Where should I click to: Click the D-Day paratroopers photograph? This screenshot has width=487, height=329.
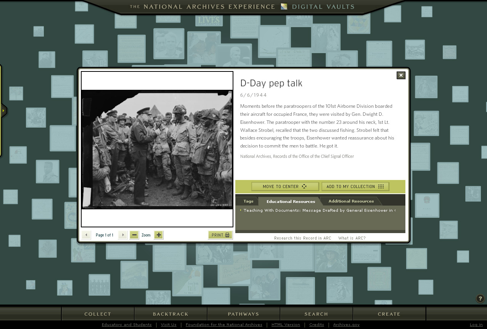tap(157, 149)
